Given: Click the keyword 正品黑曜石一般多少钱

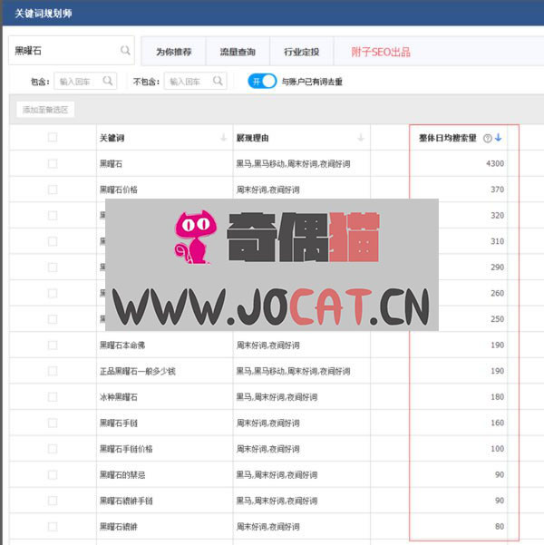Looking at the screenshot, I should click(x=138, y=371).
